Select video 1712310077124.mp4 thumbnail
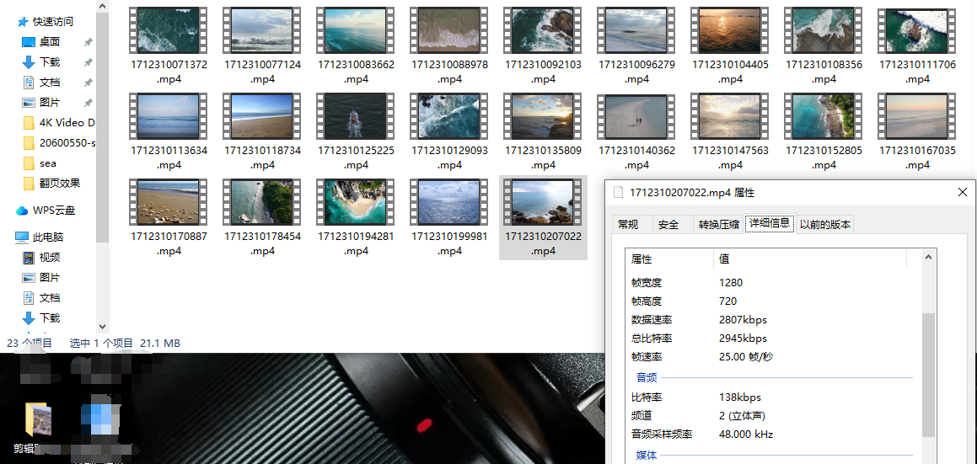Image resolution: width=977 pixels, height=464 pixels. pos(261,30)
